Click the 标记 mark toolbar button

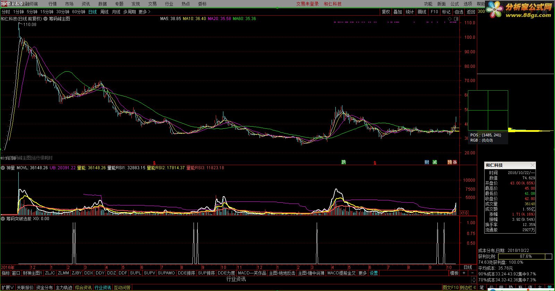(x=446, y=12)
